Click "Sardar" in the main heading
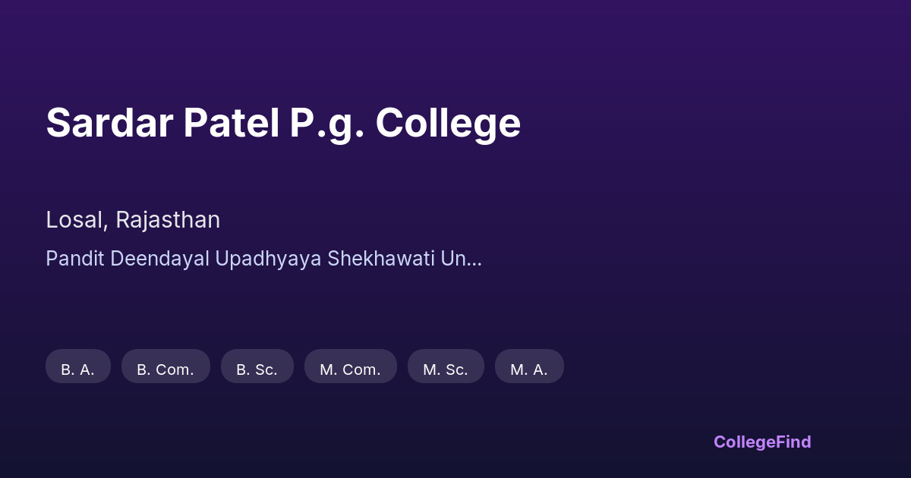Viewport: 911px width, 478px height. click(109, 123)
